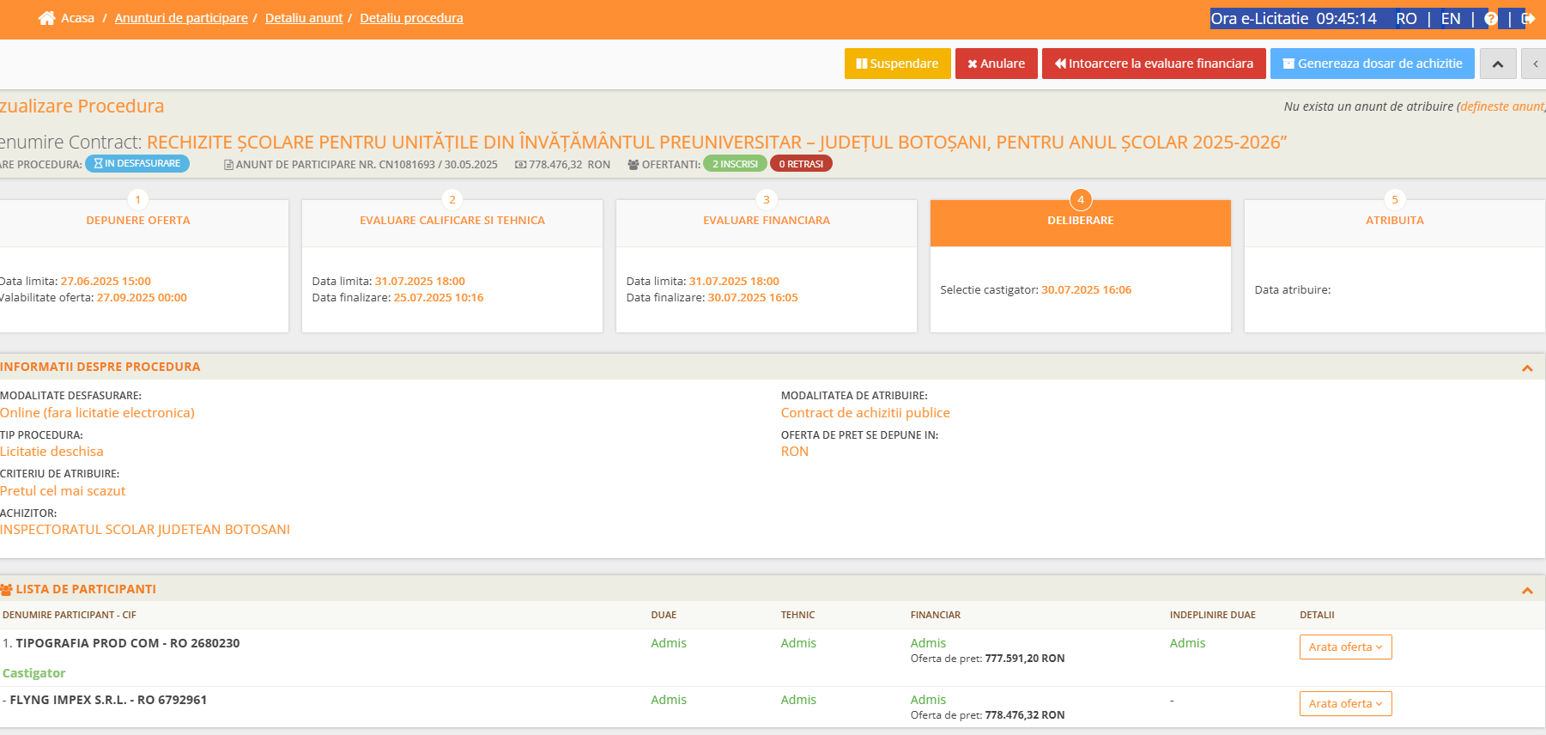Click the Suspendare button

(897, 64)
